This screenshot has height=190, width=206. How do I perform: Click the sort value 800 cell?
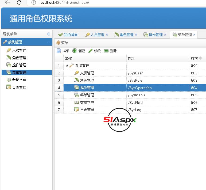(198, 66)
